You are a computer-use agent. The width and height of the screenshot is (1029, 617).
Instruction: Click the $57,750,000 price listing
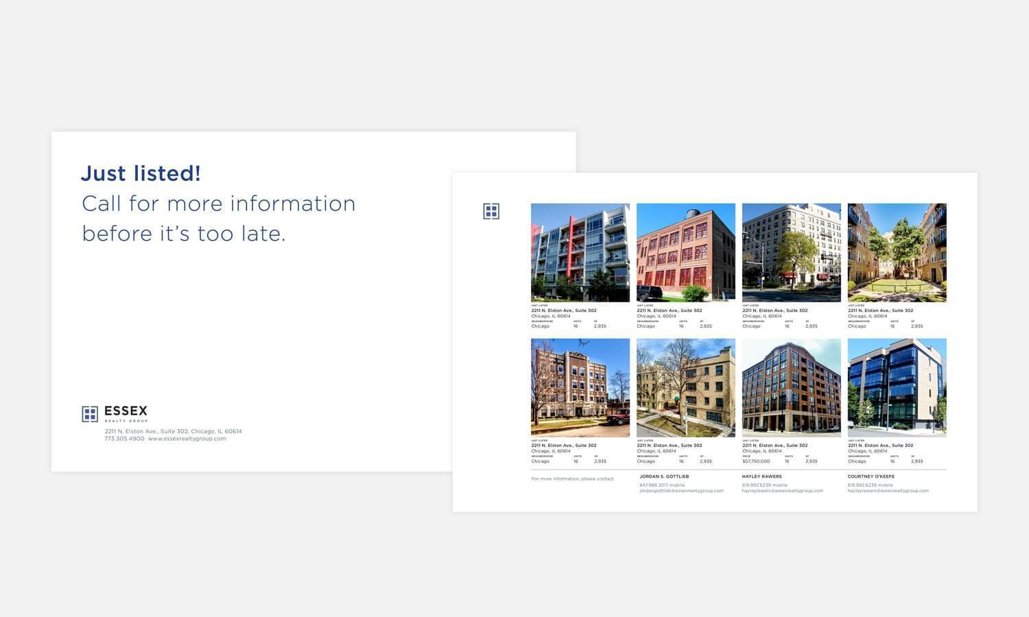tap(755, 461)
